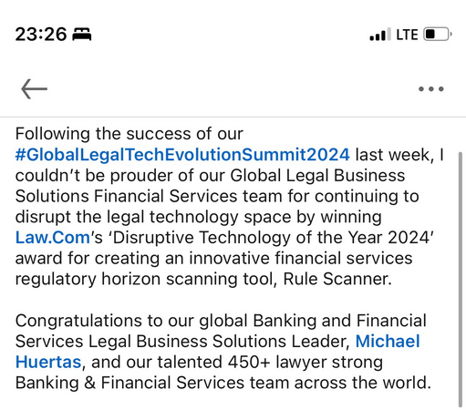Tap the LTE network indicator

407,35
